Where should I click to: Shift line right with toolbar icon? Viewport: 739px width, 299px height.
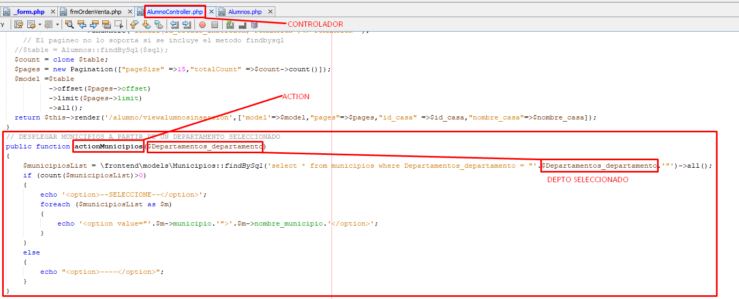pos(187,24)
